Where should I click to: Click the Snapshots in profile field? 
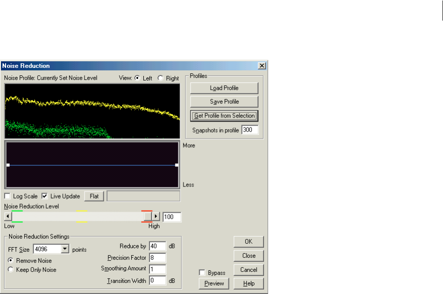(x=249, y=130)
